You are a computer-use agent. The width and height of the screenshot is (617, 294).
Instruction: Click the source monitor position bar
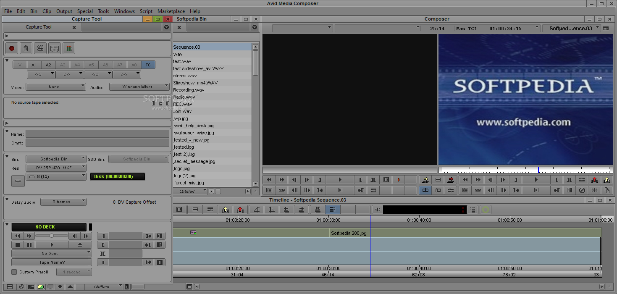[350, 170]
